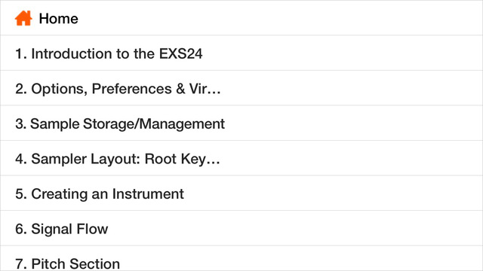Viewport: 483px width, 271px height.
Task: Go to the Home label
Action: click(59, 19)
